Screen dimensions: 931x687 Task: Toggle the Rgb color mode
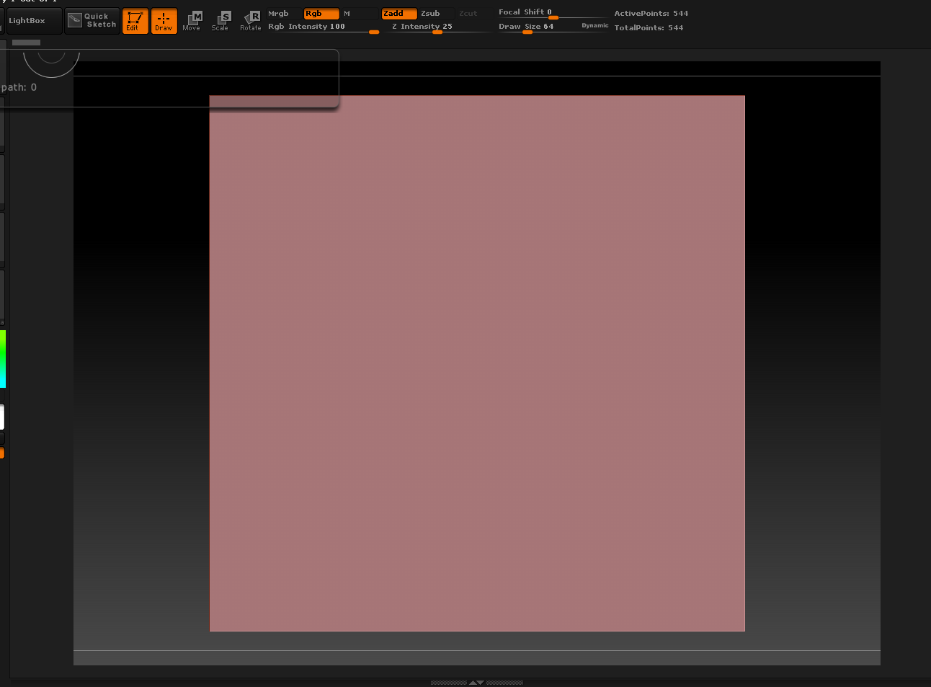[x=321, y=14]
